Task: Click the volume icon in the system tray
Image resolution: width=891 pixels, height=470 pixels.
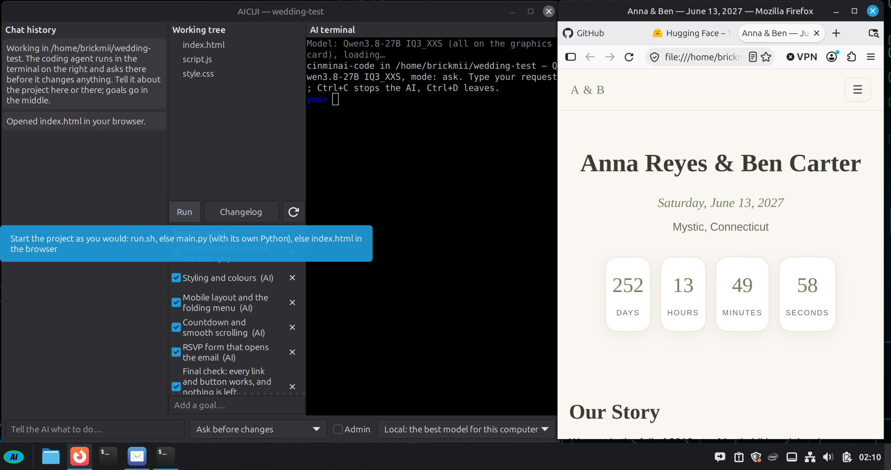Action: click(828, 457)
